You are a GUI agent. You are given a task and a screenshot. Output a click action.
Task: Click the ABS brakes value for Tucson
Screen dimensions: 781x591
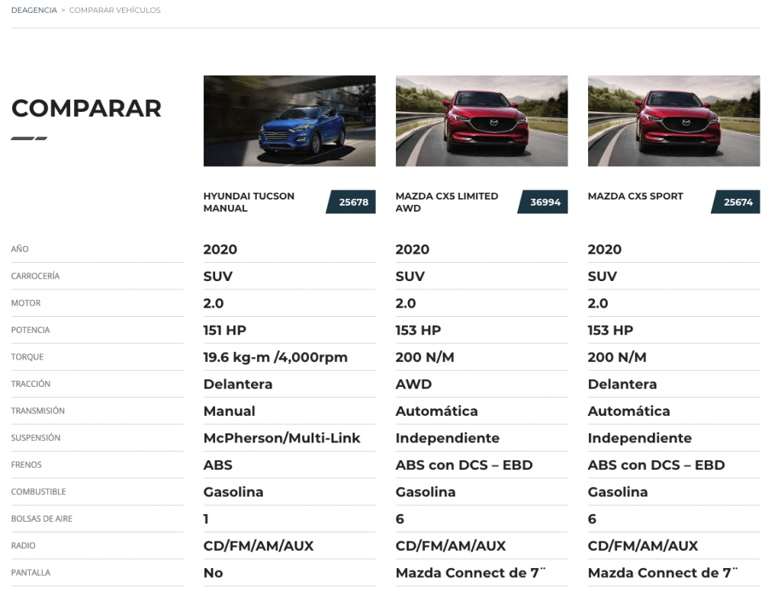(x=217, y=465)
